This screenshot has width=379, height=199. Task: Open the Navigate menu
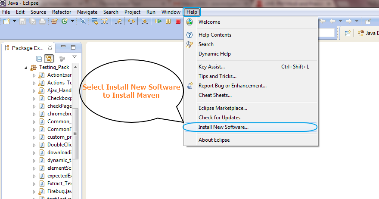tap(87, 12)
